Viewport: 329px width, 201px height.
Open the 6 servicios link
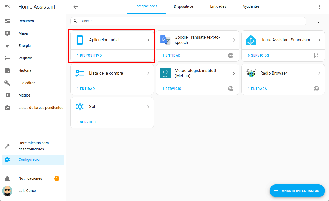coord(258,55)
